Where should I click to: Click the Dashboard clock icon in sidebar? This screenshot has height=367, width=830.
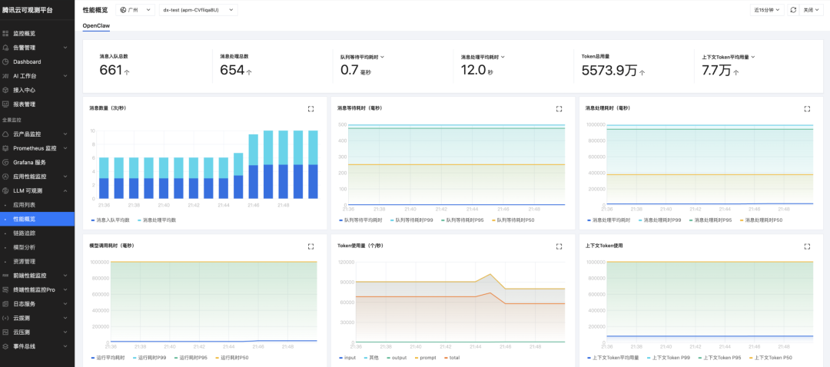5,62
